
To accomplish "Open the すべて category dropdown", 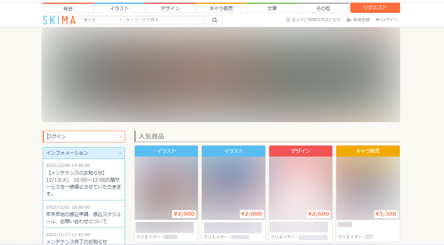I will [x=102, y=20].
